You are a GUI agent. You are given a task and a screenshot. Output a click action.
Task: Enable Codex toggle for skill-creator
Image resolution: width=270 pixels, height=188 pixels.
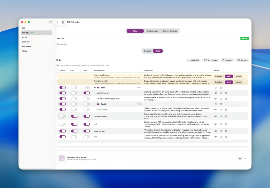74,109
